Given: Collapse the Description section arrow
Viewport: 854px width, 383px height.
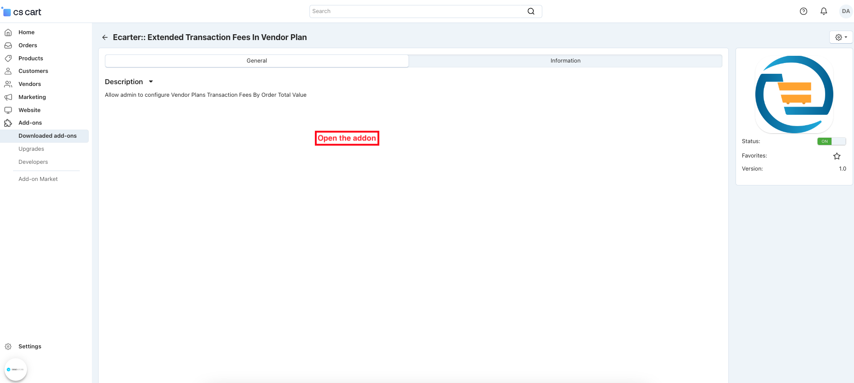Looking at the screenshot, I should [151, 82].
